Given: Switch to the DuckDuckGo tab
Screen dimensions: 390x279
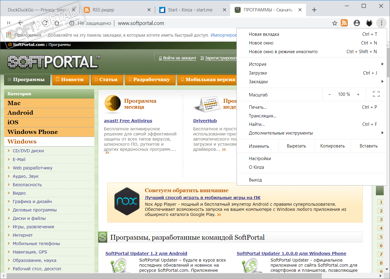Looking at the screenshot, I should click(x=37, y=10).
